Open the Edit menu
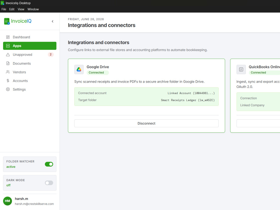 12,9
